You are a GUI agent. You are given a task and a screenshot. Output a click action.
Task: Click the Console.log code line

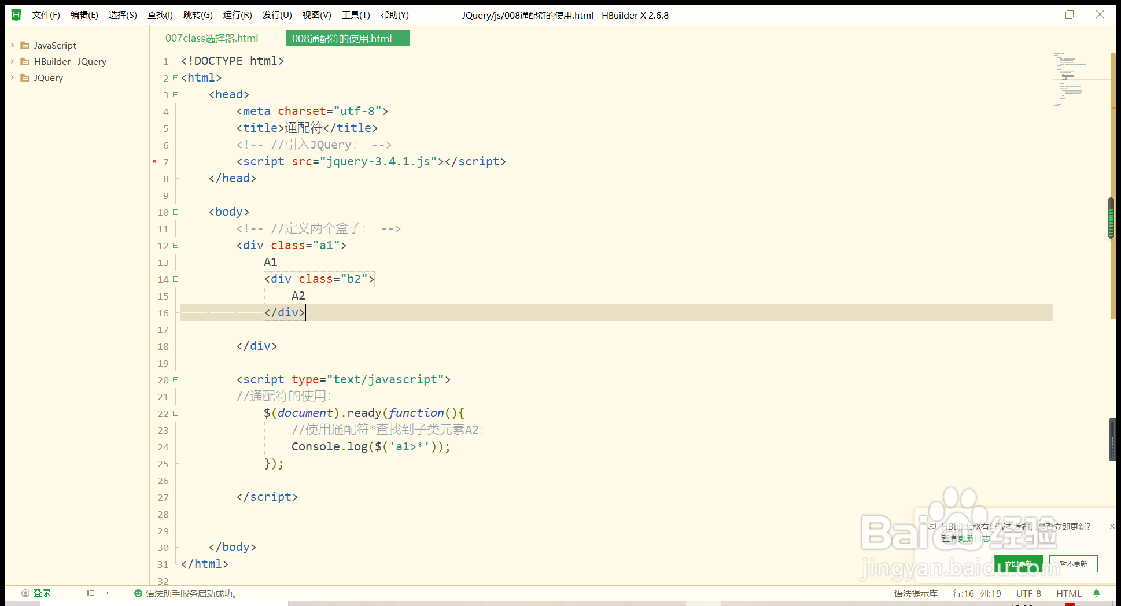(371, 446)
